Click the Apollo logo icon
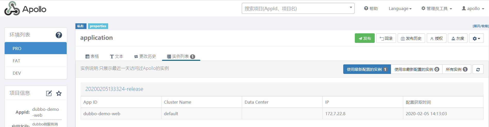Image resolution: width=489 pixels, height=127 pixels. click(x=12, y=8)
